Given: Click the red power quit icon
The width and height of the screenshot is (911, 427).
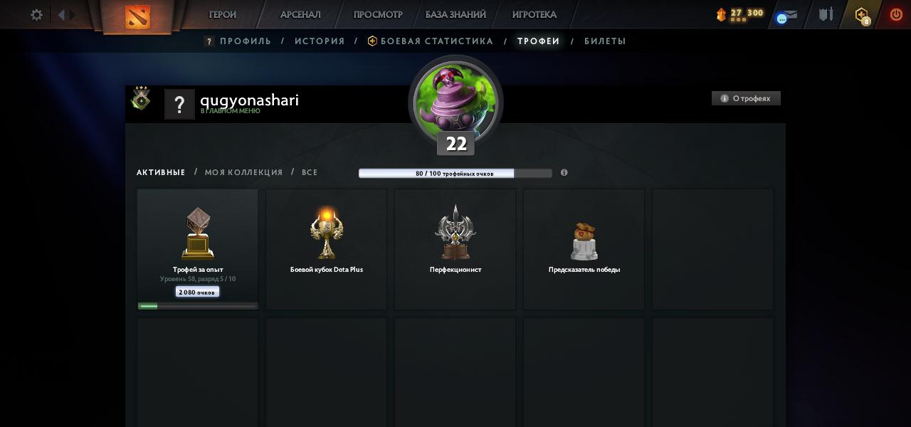Looking at the screenshot, I should [x=896, y=14].
